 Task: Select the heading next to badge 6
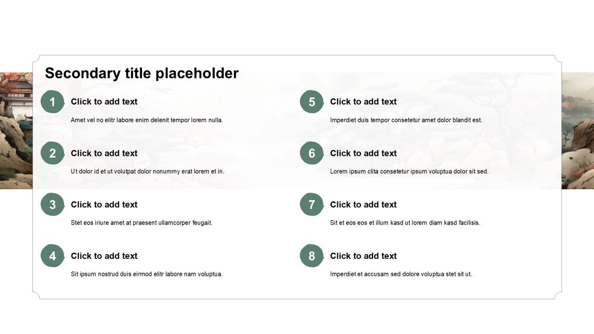coord(363,153)
